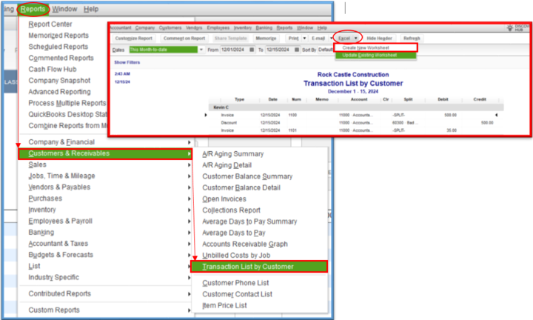Screen dimensions: 533x320
Task: Select Advanced Reporting menu item
Action: point(59,92)
